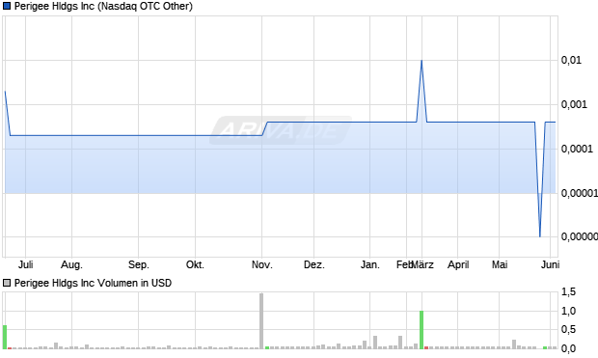Click the 1,5 volume axis label

pos(568,292)
